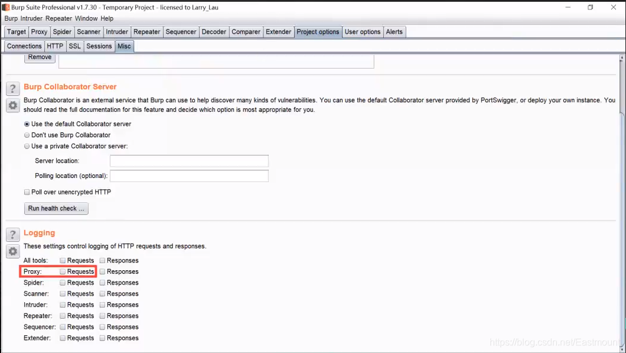Enable Repeater Responses logging
The image size is (626, 353).
(x=103, y=316)
